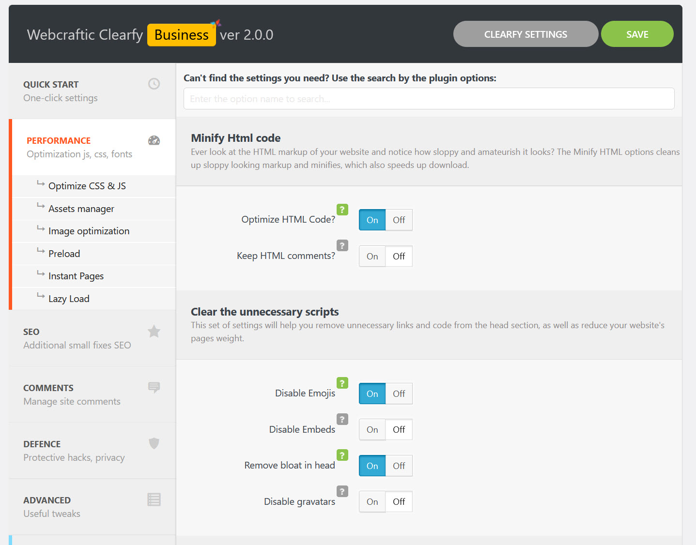Go to Preload submenu
The image size is (696, 545).
point(93,254)
